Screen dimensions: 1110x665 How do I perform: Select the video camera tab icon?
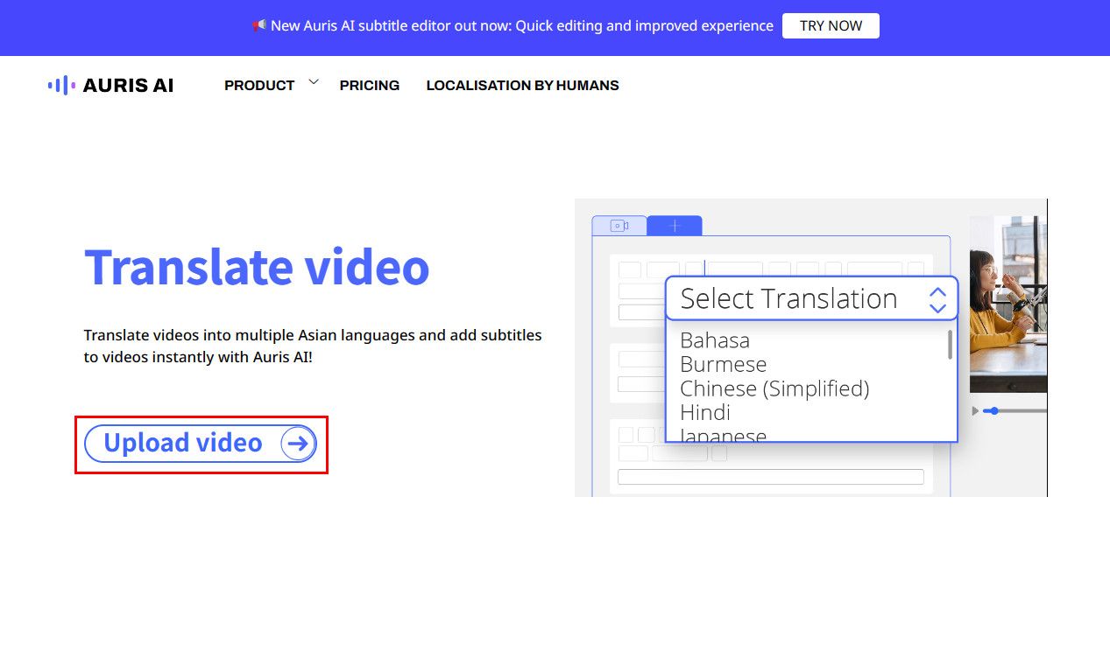pos(619,226)
